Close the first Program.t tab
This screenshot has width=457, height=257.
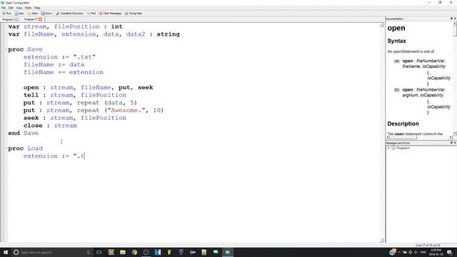tap(17, 19)
